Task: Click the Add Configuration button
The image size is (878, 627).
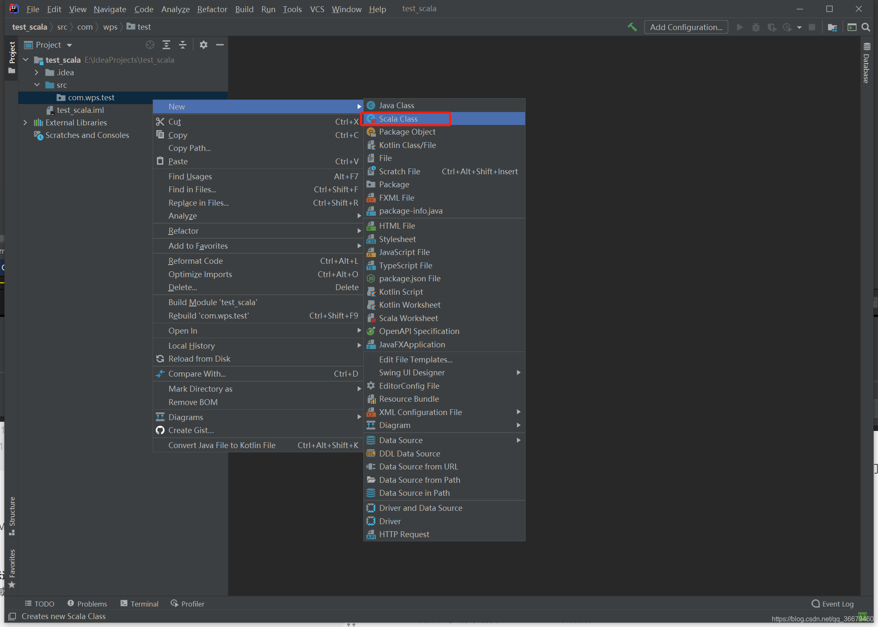Action: click(x=686, y=27)
